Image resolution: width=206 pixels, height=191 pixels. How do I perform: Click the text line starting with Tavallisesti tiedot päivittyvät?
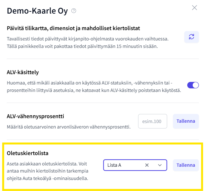(87, 39)
